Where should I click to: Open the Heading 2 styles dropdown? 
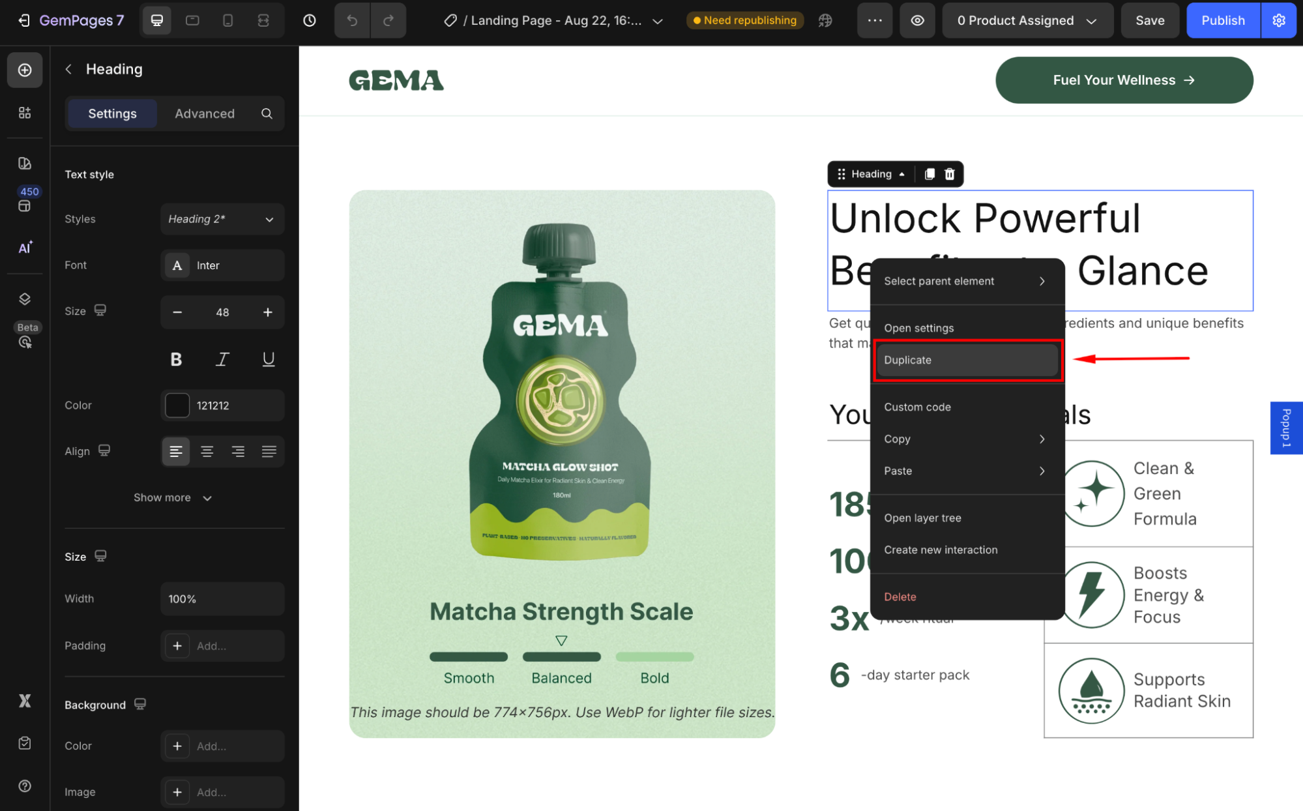tap(222, 219)
